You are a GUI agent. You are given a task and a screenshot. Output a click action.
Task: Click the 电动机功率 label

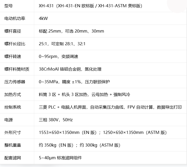[x=15, y=18]
